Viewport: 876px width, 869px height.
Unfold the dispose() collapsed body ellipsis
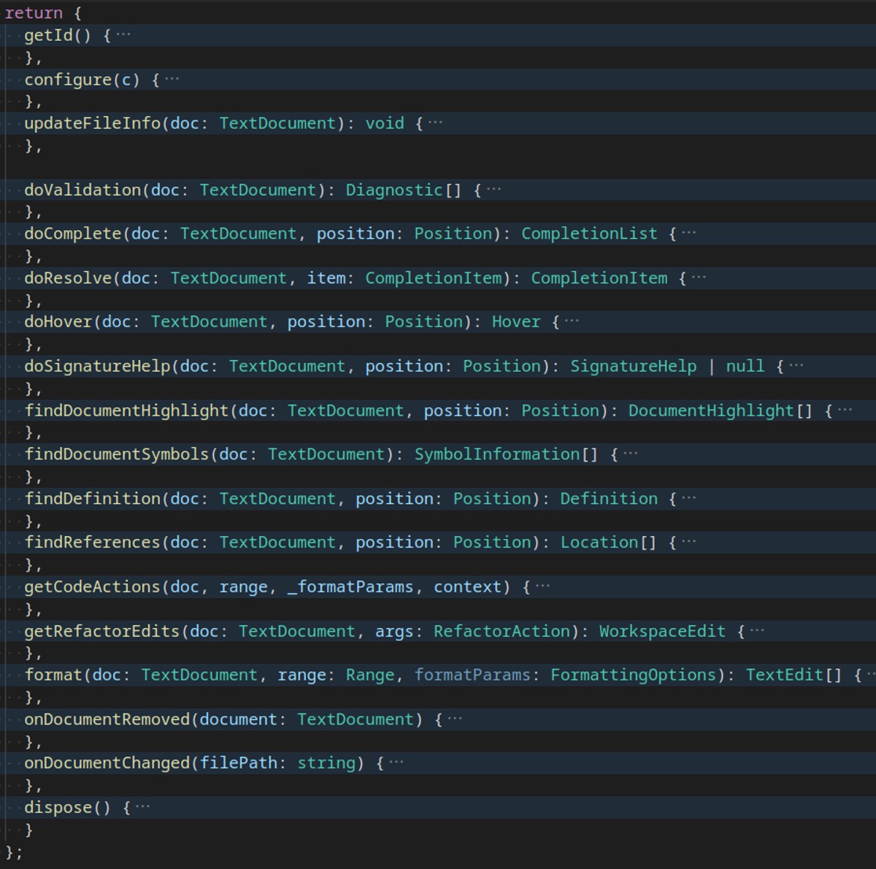[142, 808]
